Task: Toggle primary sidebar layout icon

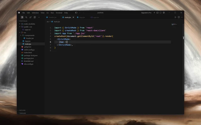Action: coord(76,13)
